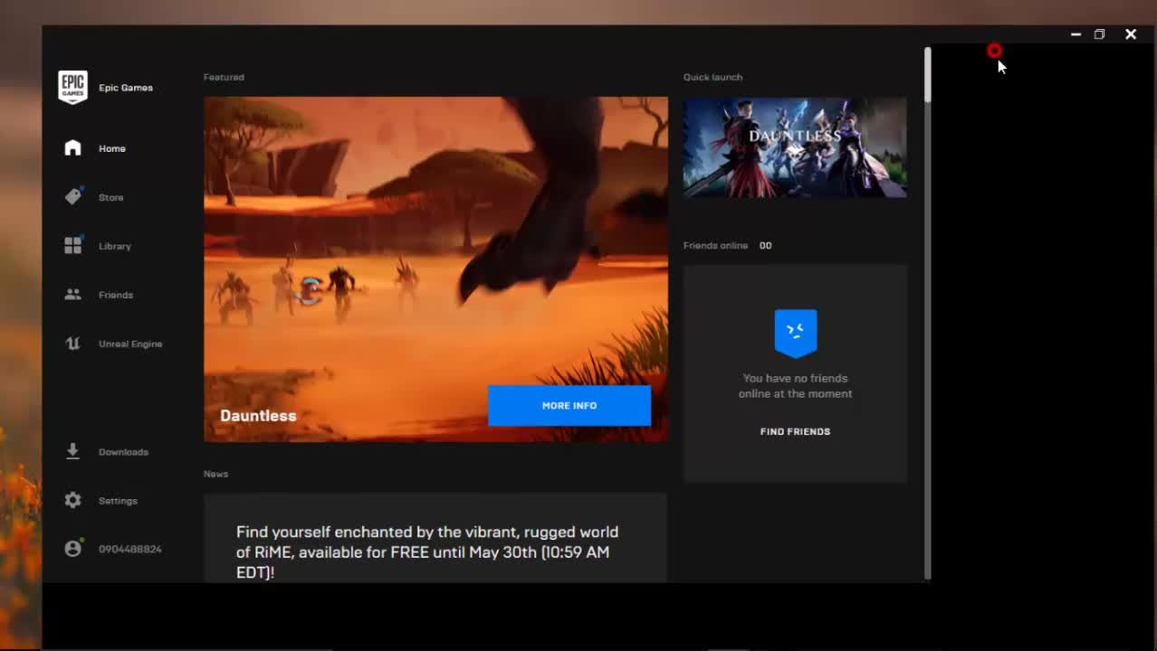The width and height of the screenshot is (1157, 651).
Task: Click the FIND FRIENDS link
Action: point(795,431)
